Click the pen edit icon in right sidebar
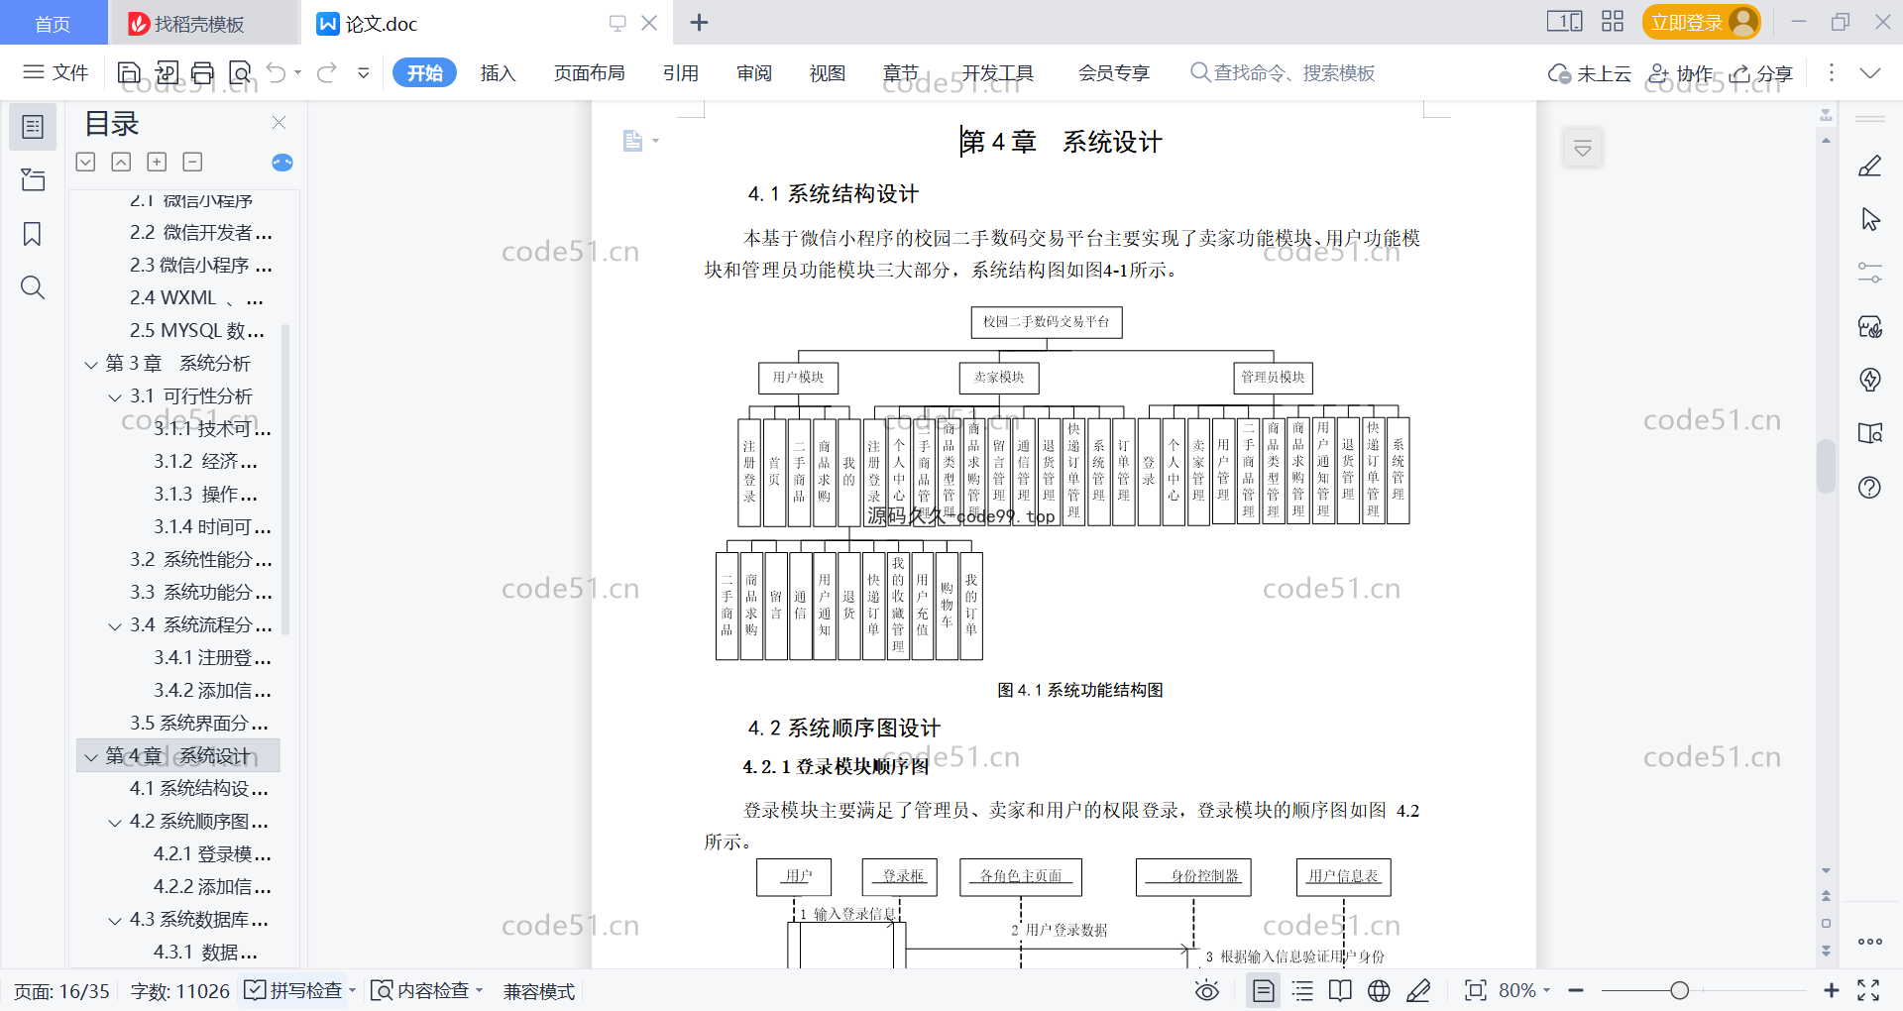This screenshot has width=1903, height=1011. [x=1870, y=166]
